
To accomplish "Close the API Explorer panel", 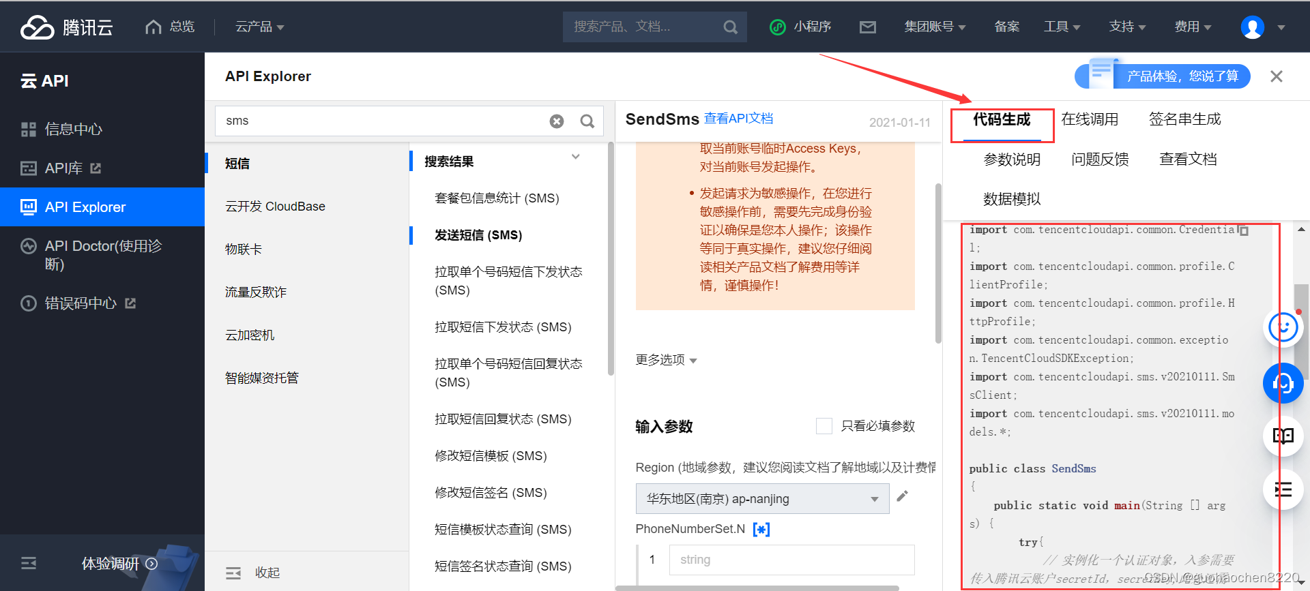I will (1277, 76).
